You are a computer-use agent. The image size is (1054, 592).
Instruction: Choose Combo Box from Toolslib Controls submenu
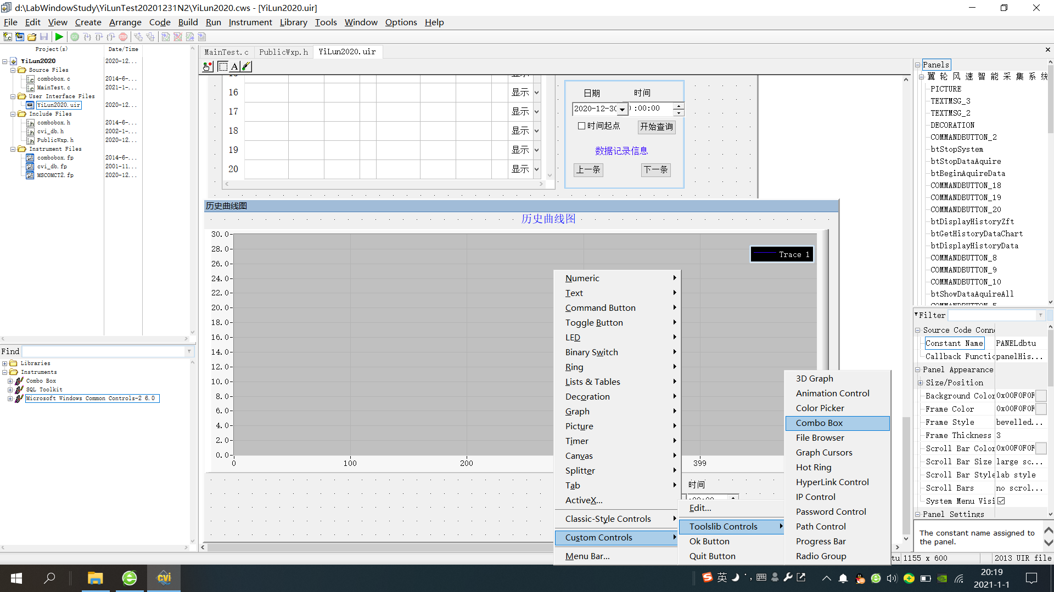[818, 423]
